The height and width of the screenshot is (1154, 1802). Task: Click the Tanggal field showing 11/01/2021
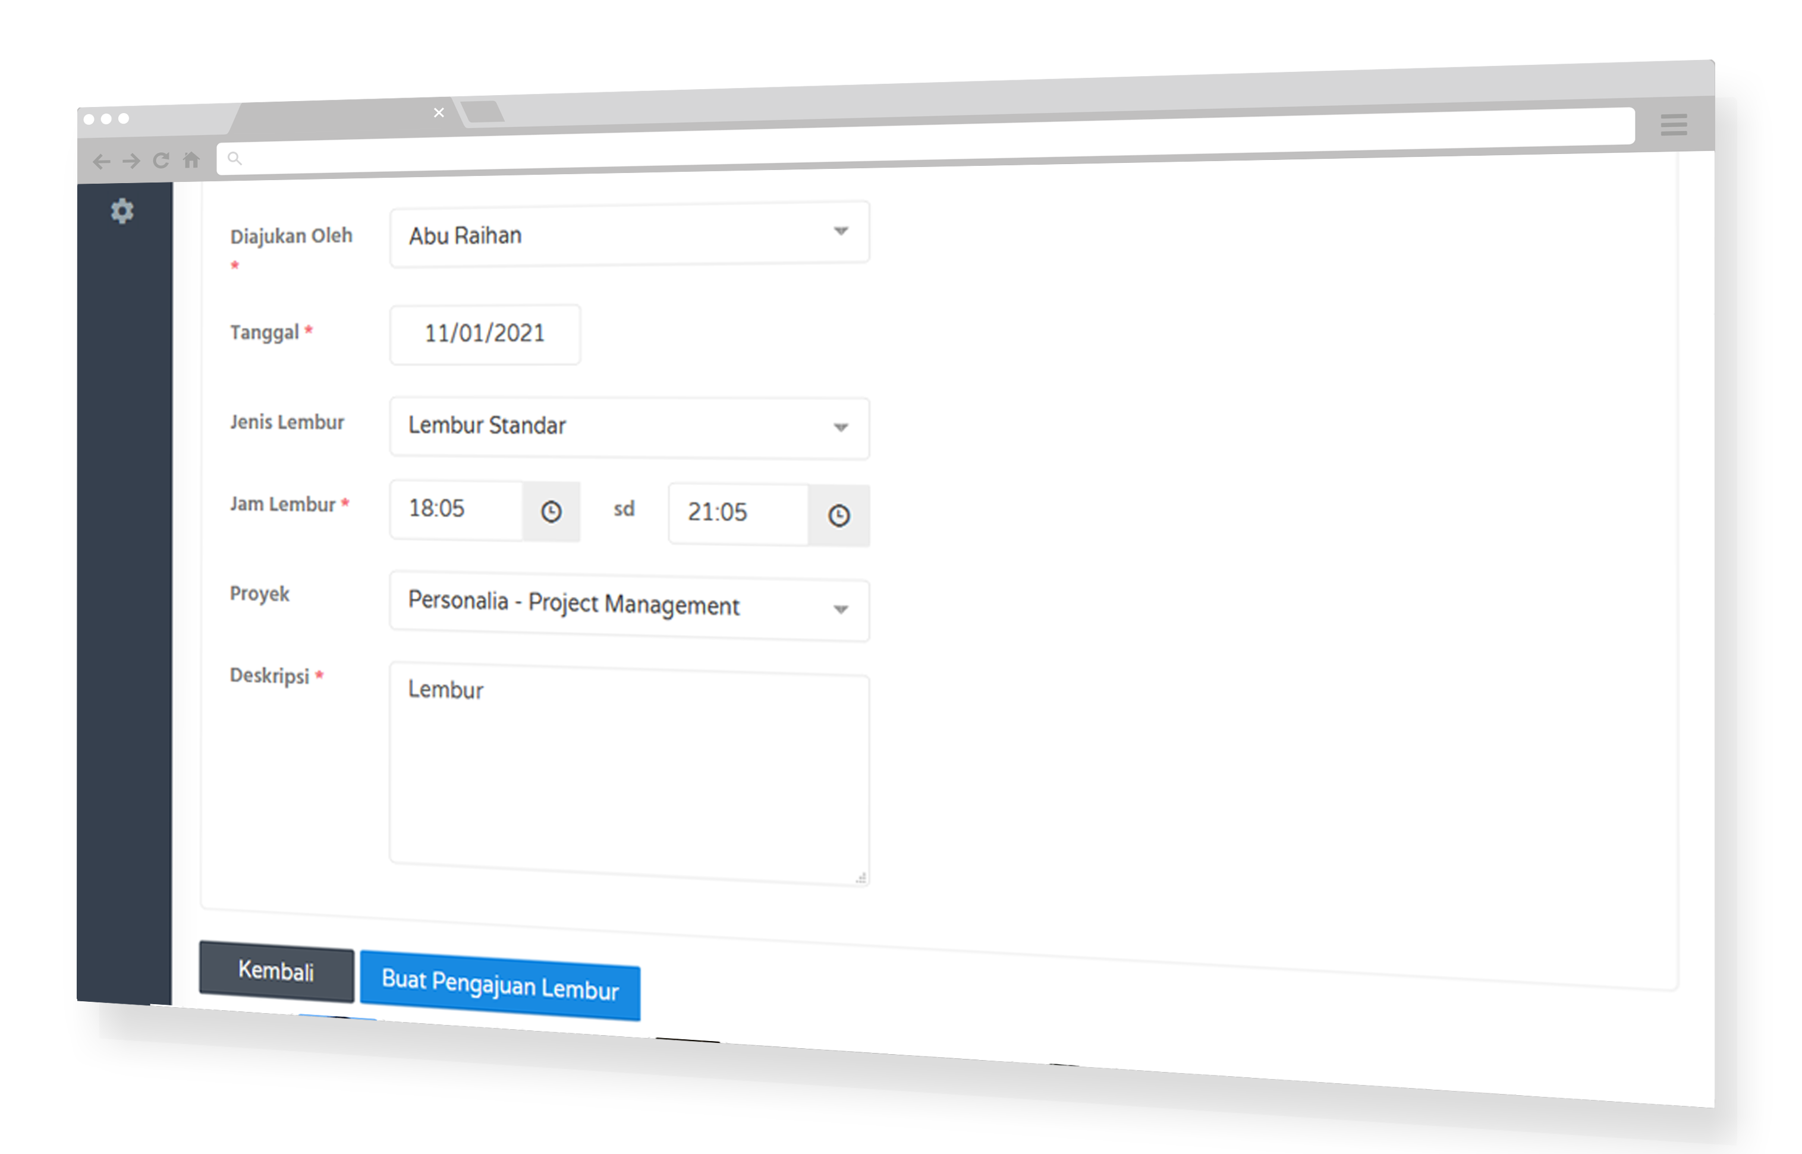pyautogui.click(x=485, y=334)
